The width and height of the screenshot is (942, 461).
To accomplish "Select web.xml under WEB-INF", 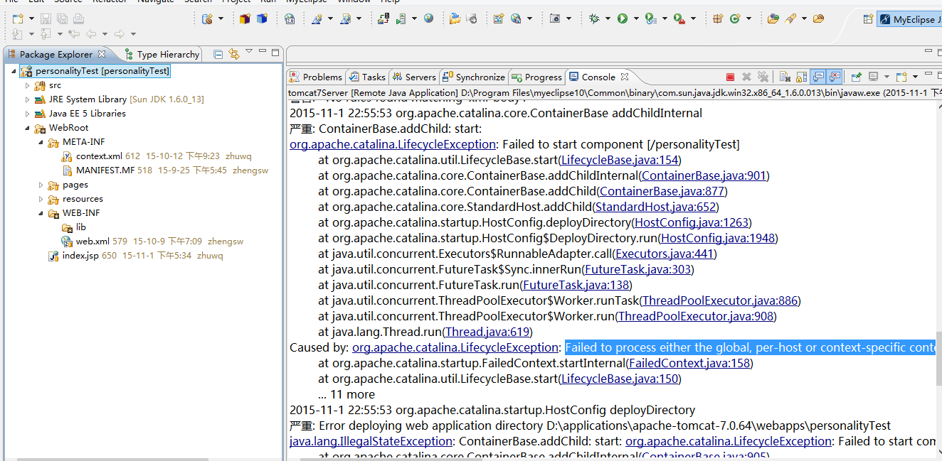I will pos(92,242).
